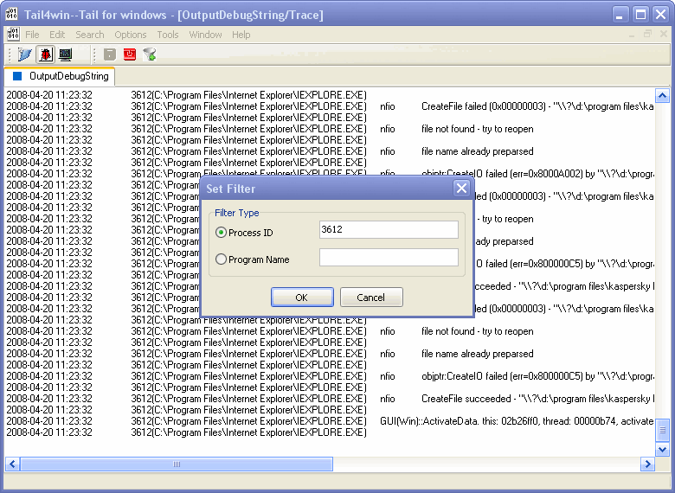Click the red power stop icon
The image size is (675, 493).
pos(130,54)
